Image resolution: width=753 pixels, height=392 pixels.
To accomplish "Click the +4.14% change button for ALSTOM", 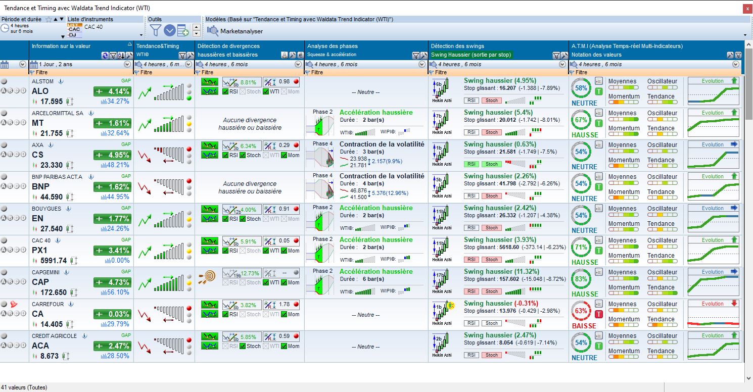I will (112, 91).
